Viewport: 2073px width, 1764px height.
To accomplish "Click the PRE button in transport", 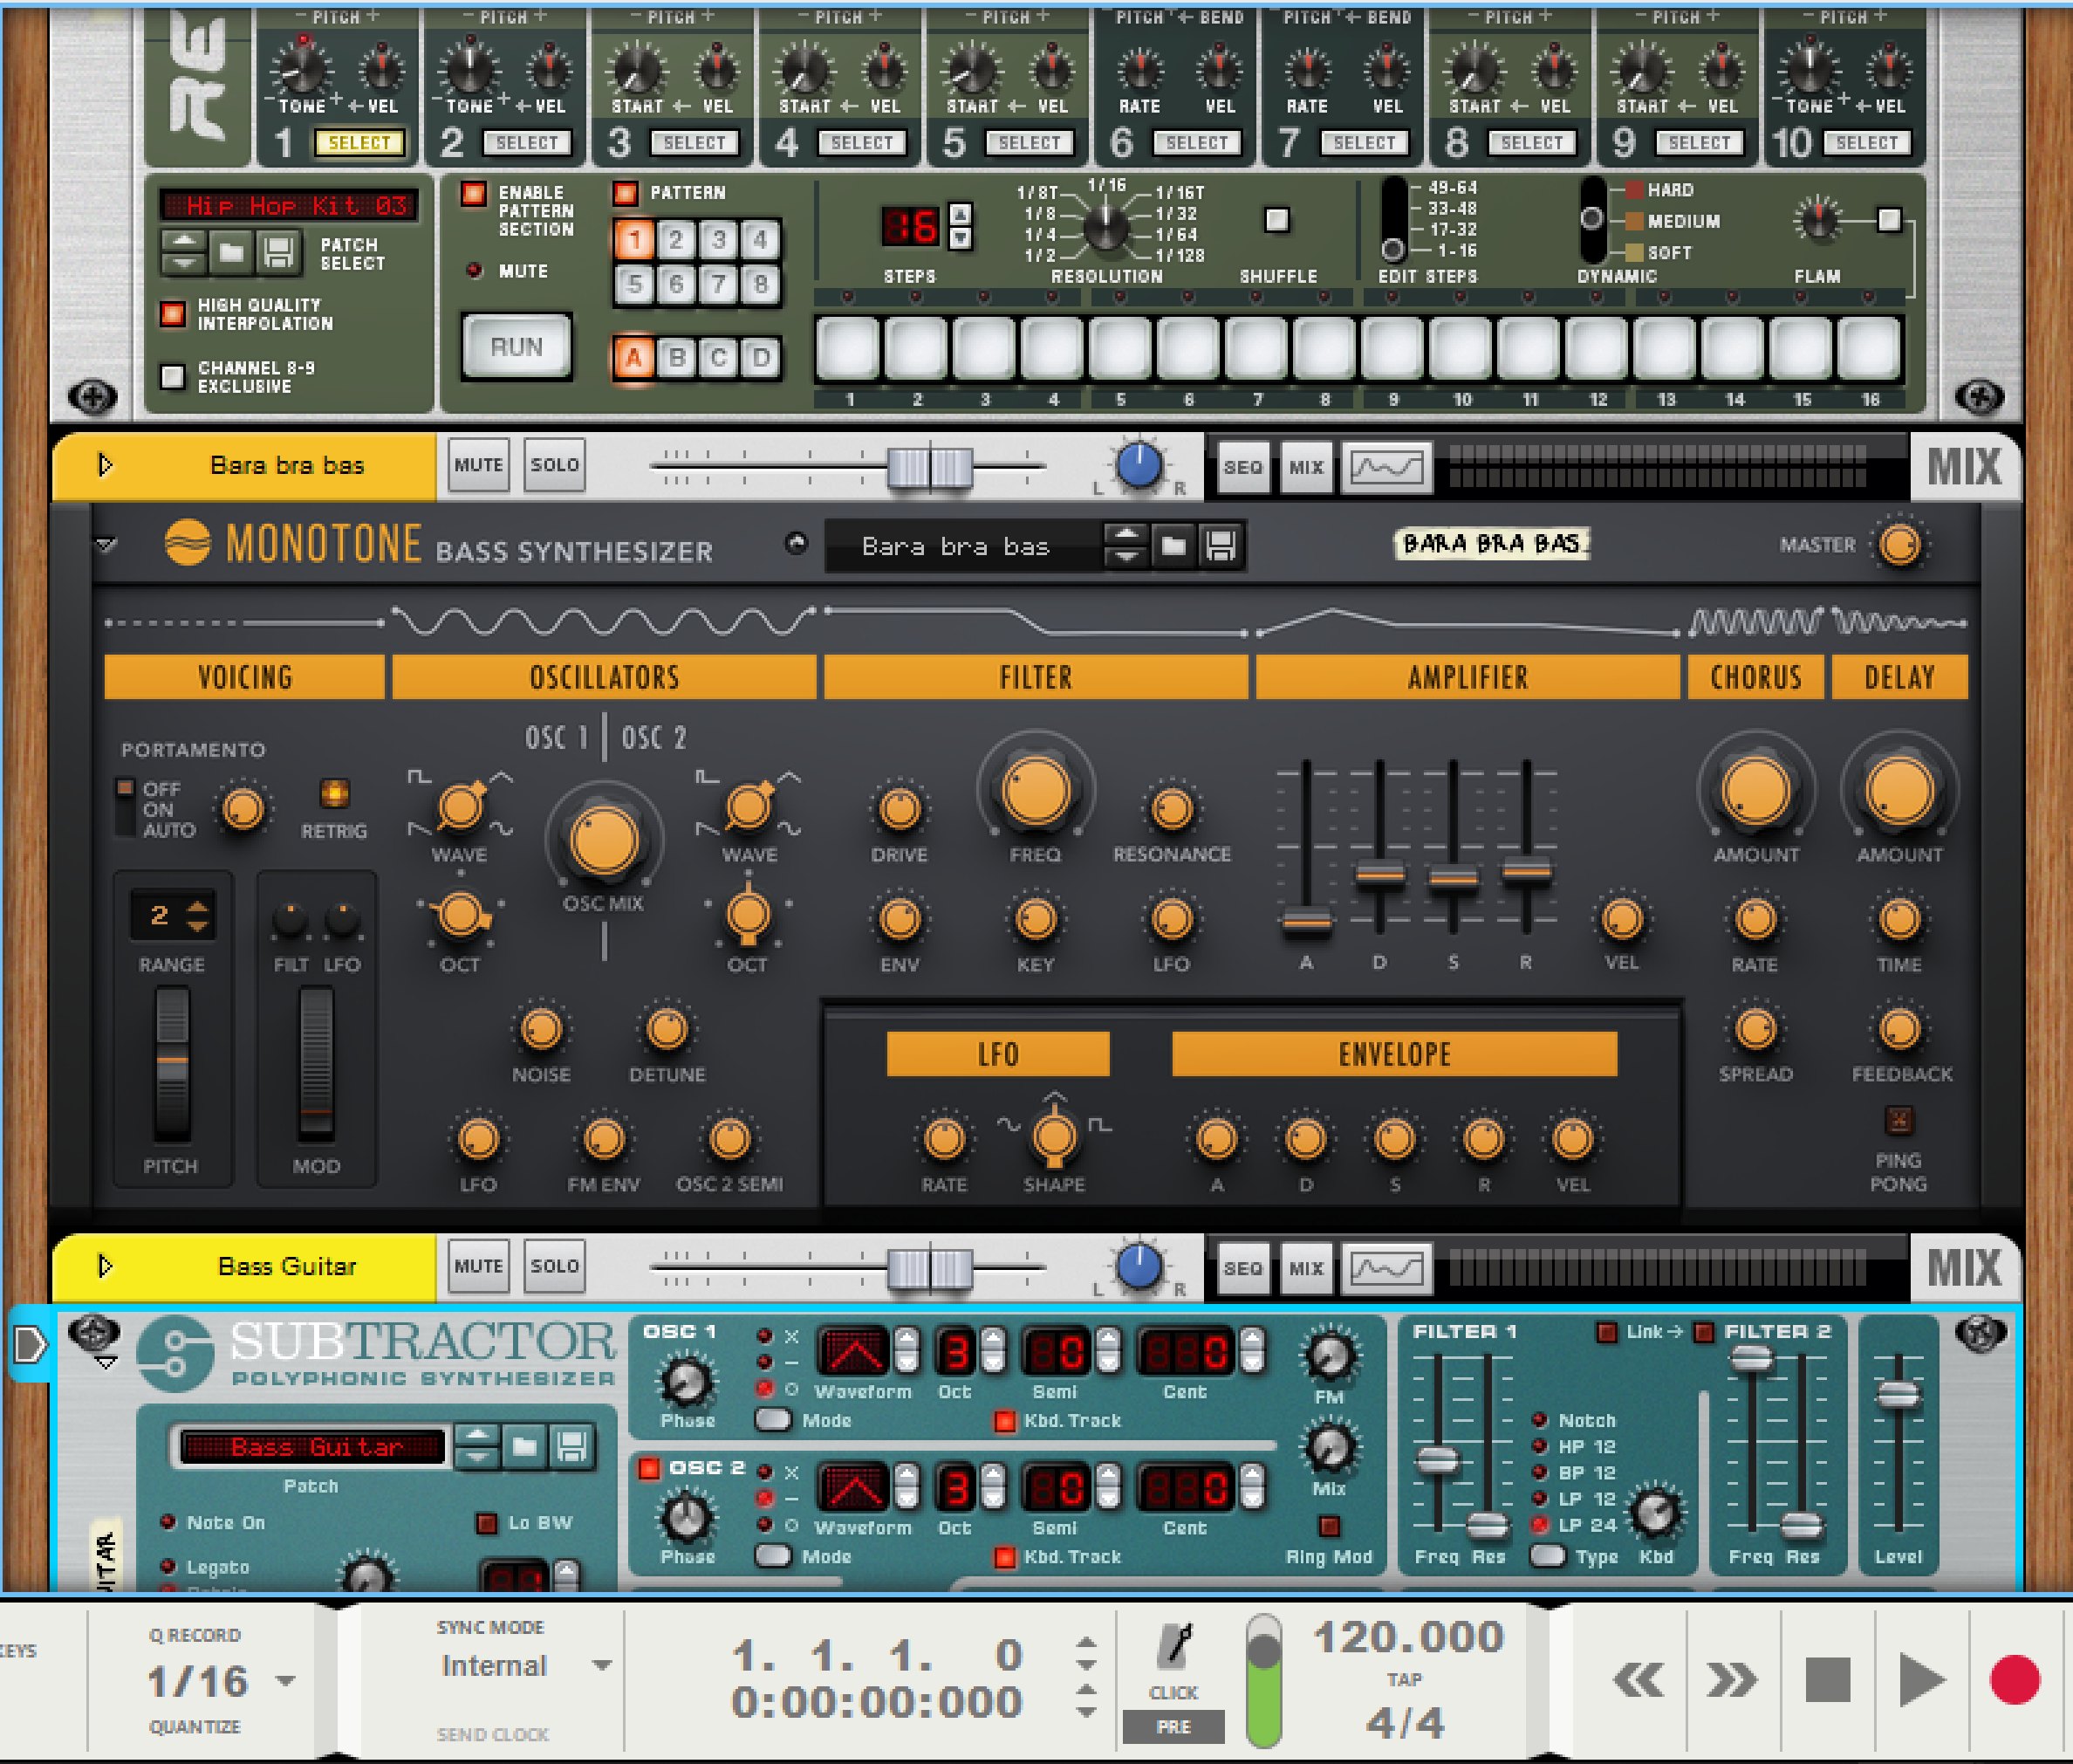I will click(1173, 1727).
